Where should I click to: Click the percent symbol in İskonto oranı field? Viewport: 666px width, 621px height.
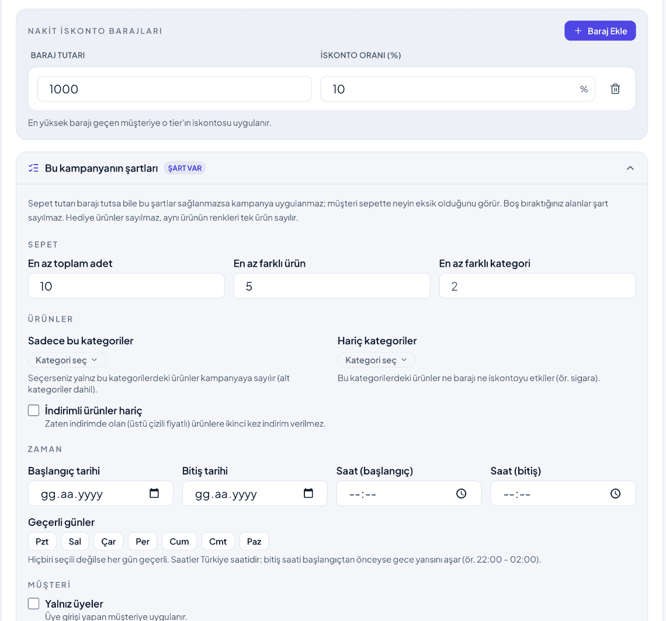[x=584, y=89]
